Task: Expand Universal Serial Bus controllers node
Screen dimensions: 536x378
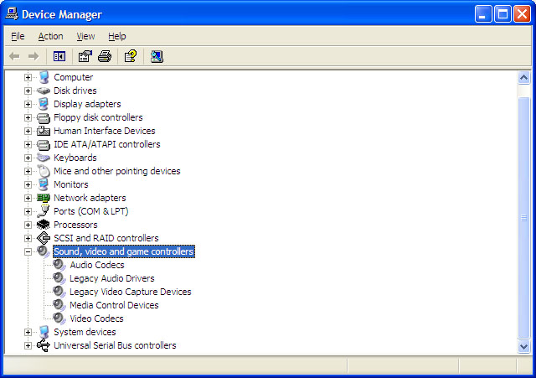Action: (x=28, y=345)
